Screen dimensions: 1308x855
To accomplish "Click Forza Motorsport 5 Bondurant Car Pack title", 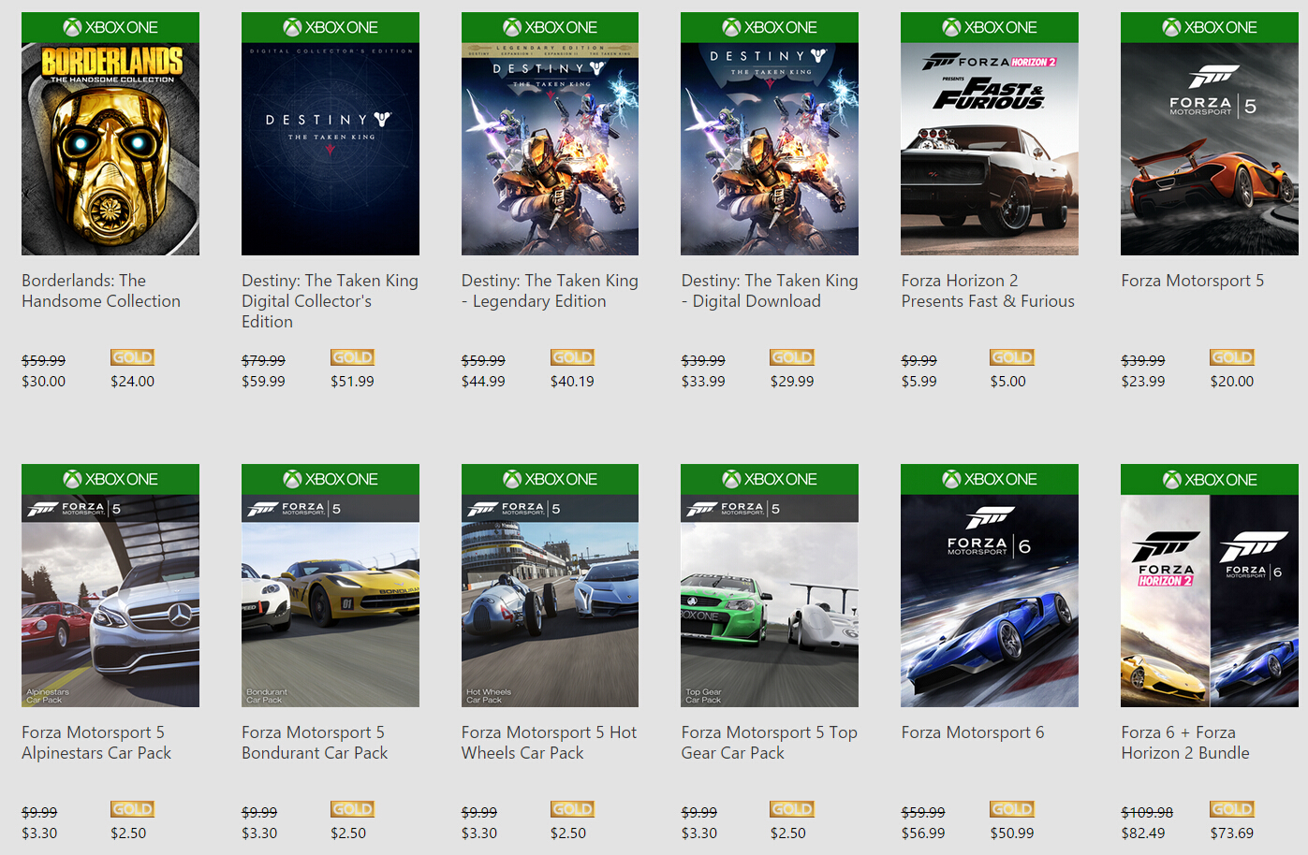I will click(315, 743).
